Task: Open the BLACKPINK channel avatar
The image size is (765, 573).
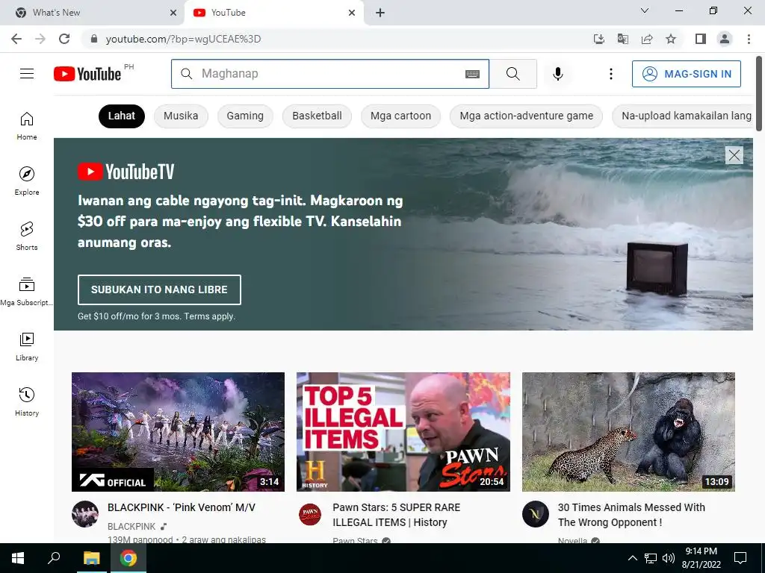Action: 85,514
